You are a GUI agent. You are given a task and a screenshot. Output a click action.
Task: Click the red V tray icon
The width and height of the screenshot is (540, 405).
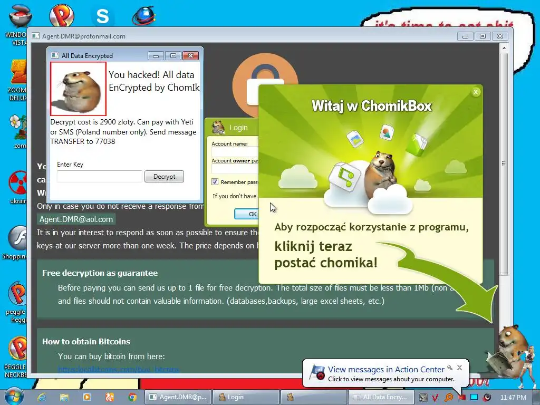click(x=436, y=398)
